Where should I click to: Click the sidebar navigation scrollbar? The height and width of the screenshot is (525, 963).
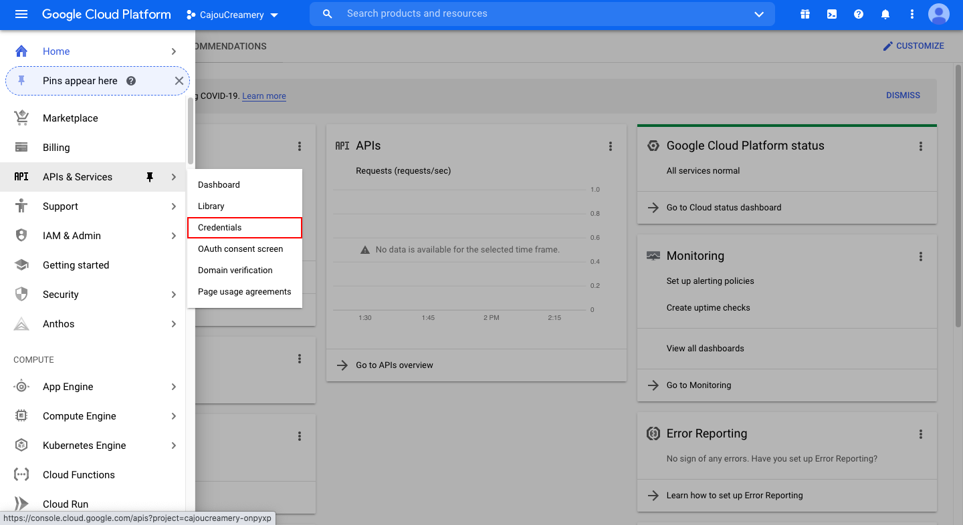coord(190,132)
